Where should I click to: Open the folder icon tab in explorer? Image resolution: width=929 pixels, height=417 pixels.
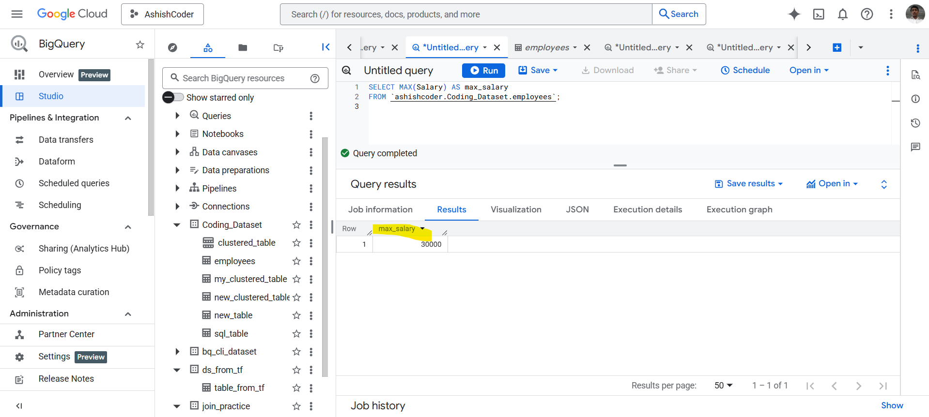click(243, 47)
